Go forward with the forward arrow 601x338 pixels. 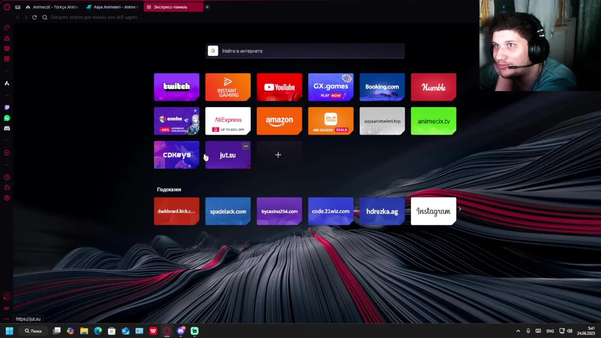[x=26, y=17]
